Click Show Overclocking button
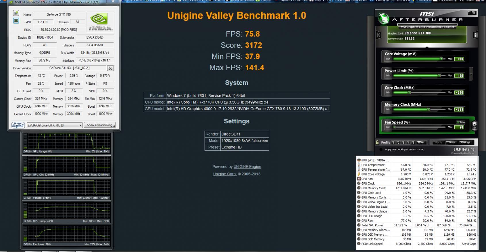This screenshot has height=252, width=486. point(100,125)
